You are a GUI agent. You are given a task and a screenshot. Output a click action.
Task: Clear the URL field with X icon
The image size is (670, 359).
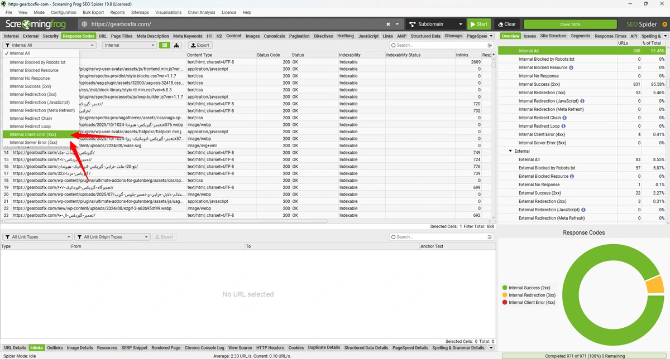389,25
